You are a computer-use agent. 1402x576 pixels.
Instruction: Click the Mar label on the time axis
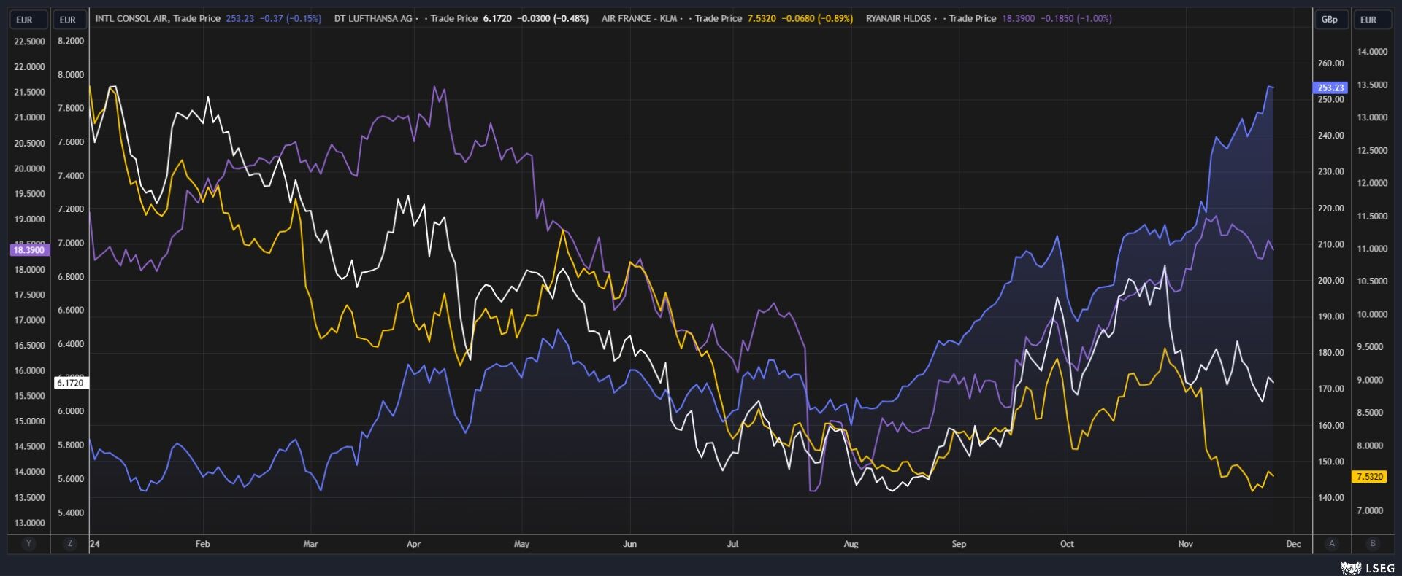tap(310, 544)
